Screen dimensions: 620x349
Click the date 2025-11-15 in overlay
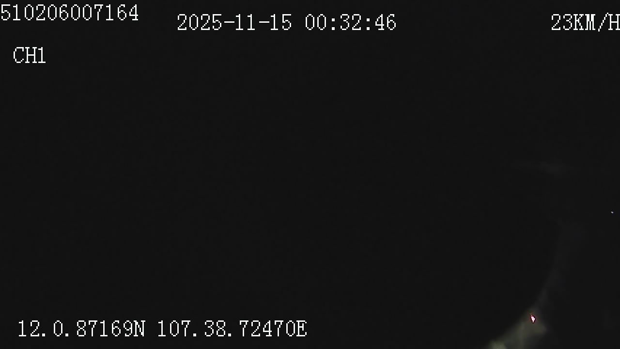[234, 23]
